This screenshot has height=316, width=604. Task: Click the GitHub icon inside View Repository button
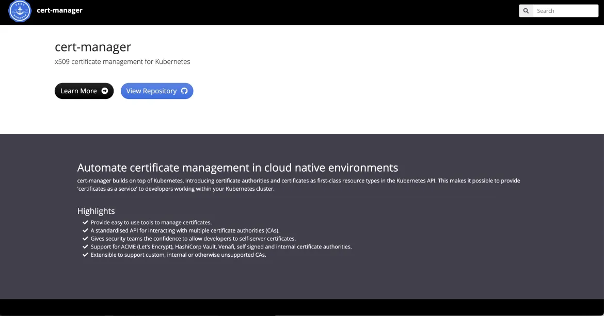click(184, 91)
